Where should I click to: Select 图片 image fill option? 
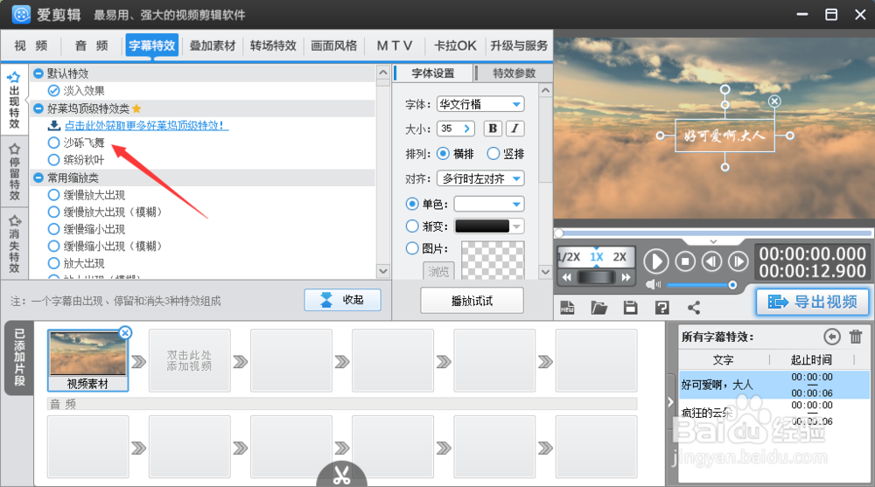pyautogui.click(x=412, y=248)
